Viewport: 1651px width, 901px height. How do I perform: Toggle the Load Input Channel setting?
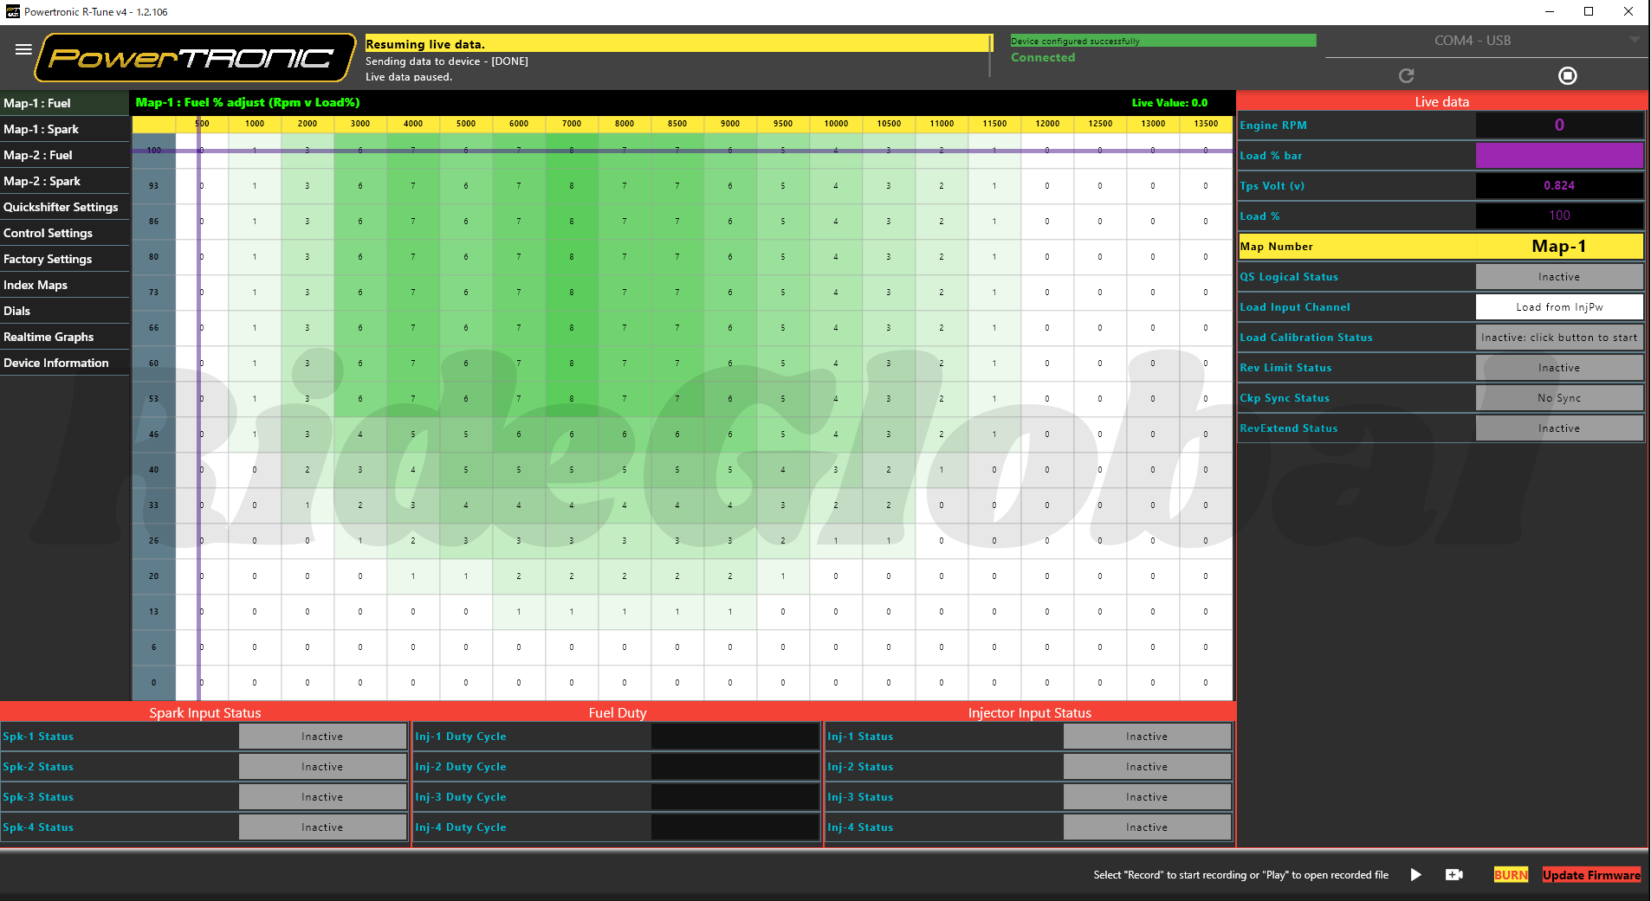point(1558,307)
